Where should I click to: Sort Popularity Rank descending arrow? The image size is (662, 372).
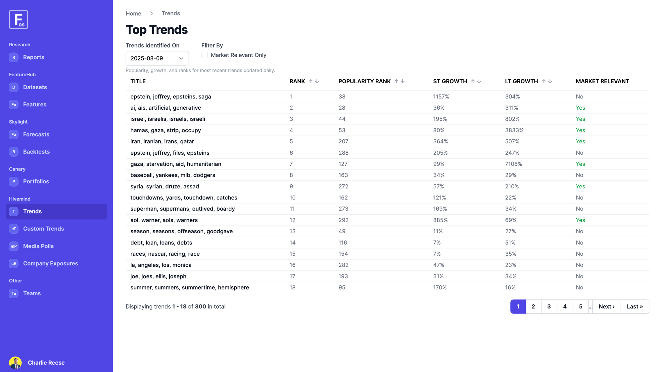pos(402,81)
